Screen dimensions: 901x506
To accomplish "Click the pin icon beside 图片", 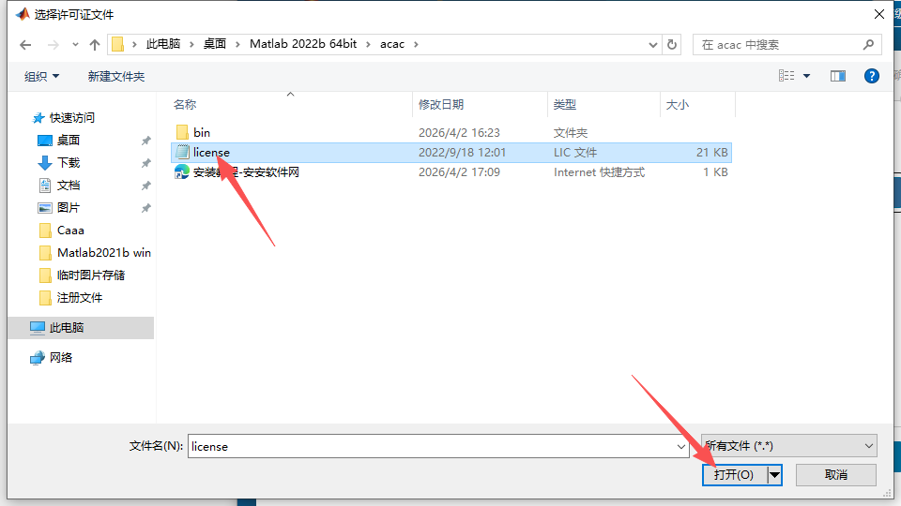I will coord(146,208).
